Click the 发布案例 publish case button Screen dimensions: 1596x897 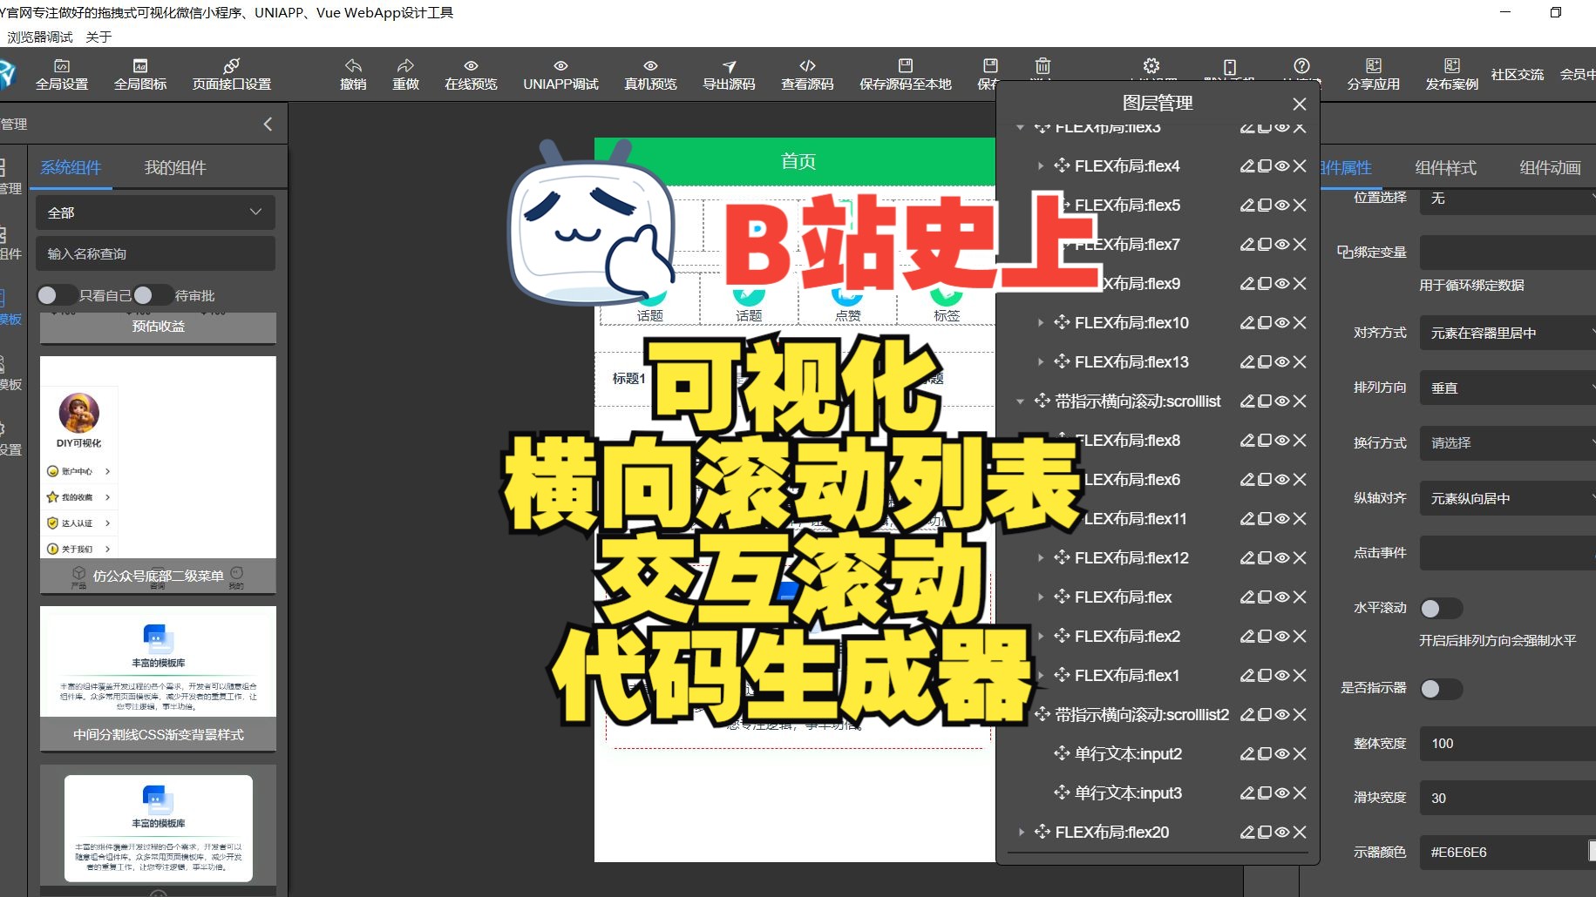coord(1451,75)
